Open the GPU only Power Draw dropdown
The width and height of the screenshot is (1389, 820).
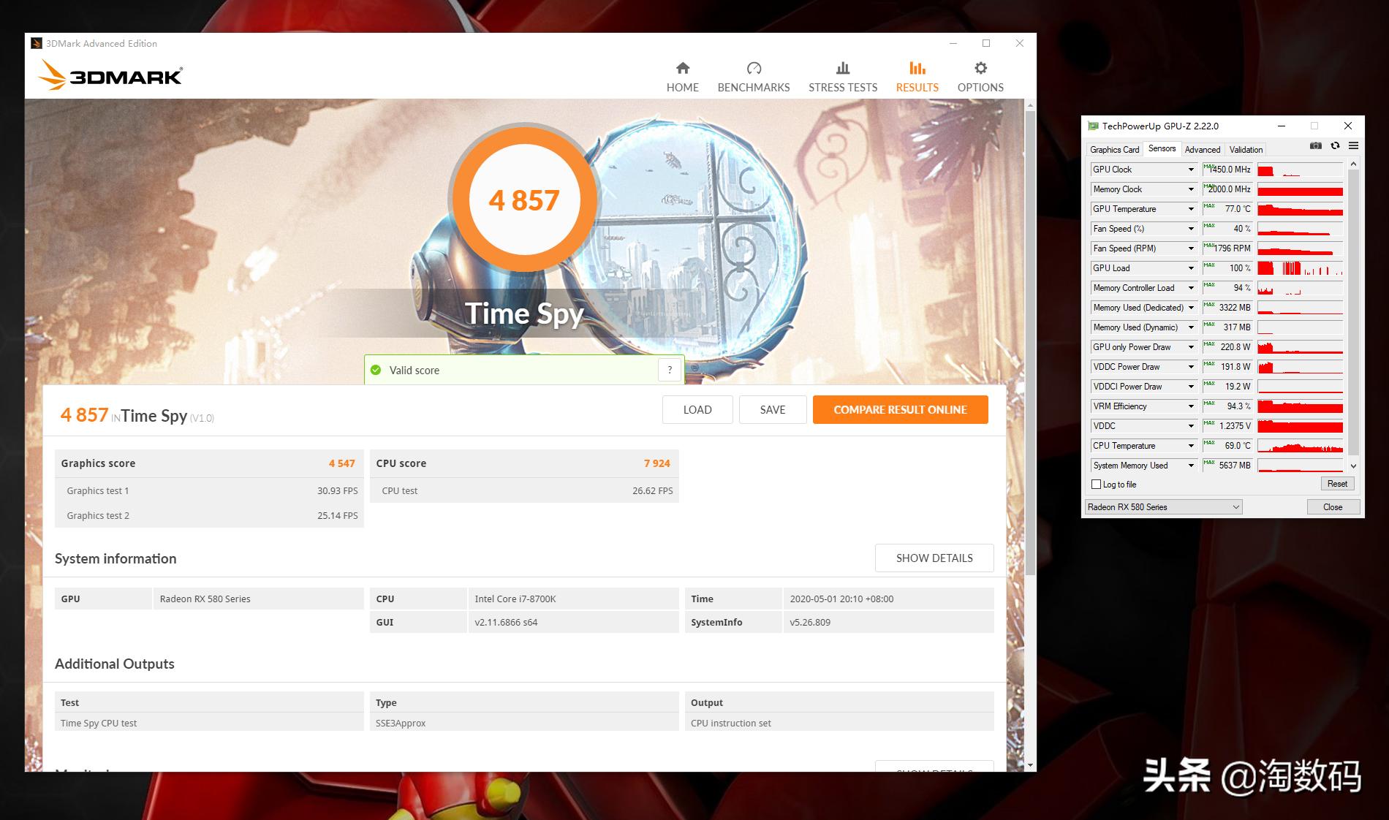tap(1191, 347)
